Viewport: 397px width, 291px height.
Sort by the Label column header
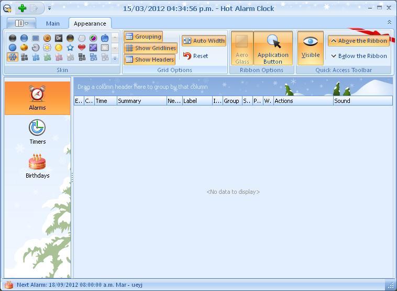[x=197, y=101]
